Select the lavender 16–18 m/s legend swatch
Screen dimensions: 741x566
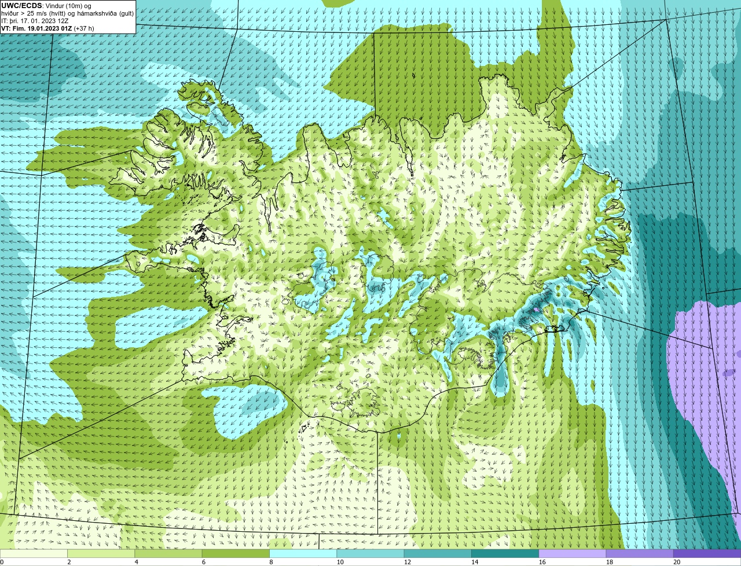573,554
